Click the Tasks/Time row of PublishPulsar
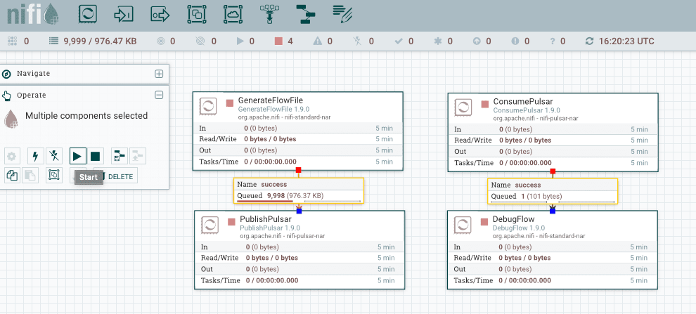Viewport: 696px width, 314px height. 299,280
